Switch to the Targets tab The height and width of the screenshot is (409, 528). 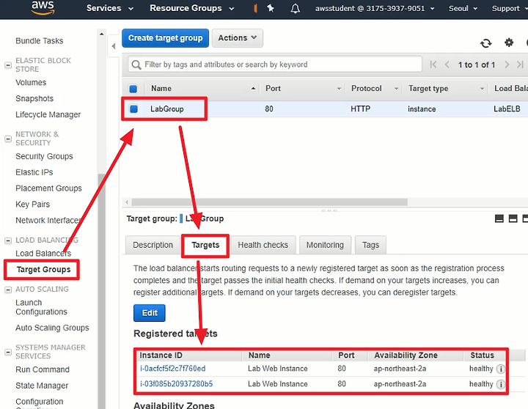(205, 245)
